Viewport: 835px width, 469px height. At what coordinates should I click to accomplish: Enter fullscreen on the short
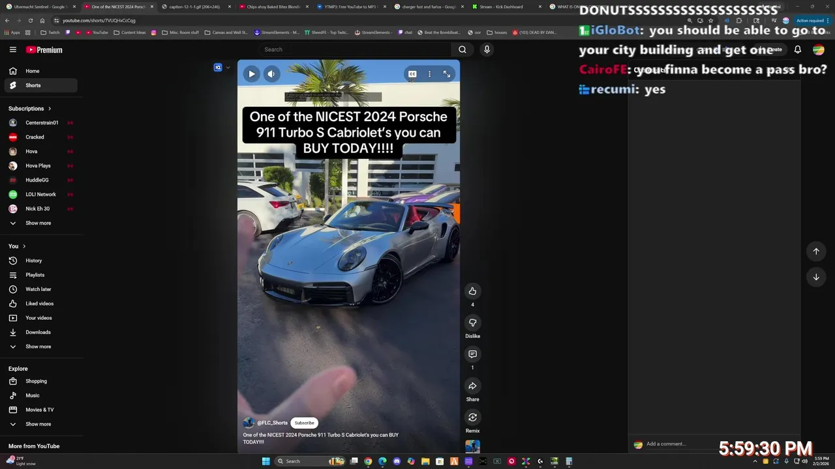point(447,74)
